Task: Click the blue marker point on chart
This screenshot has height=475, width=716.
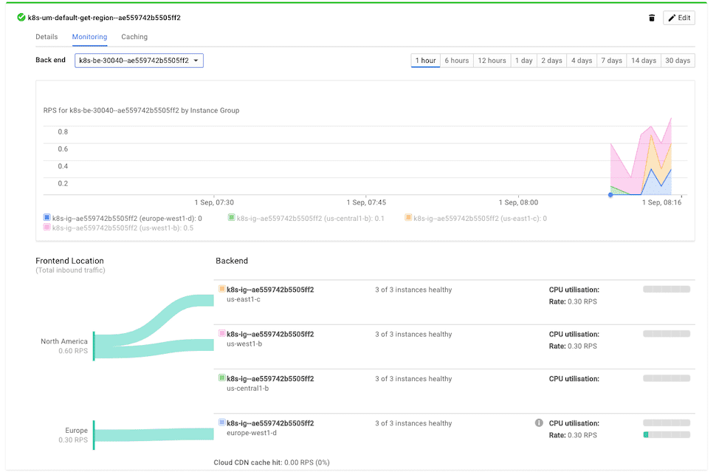Action: (610, 195)
